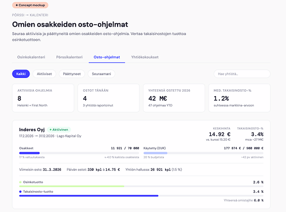Click the Osakkeet progress bar
286x212 pixels.
79,153
